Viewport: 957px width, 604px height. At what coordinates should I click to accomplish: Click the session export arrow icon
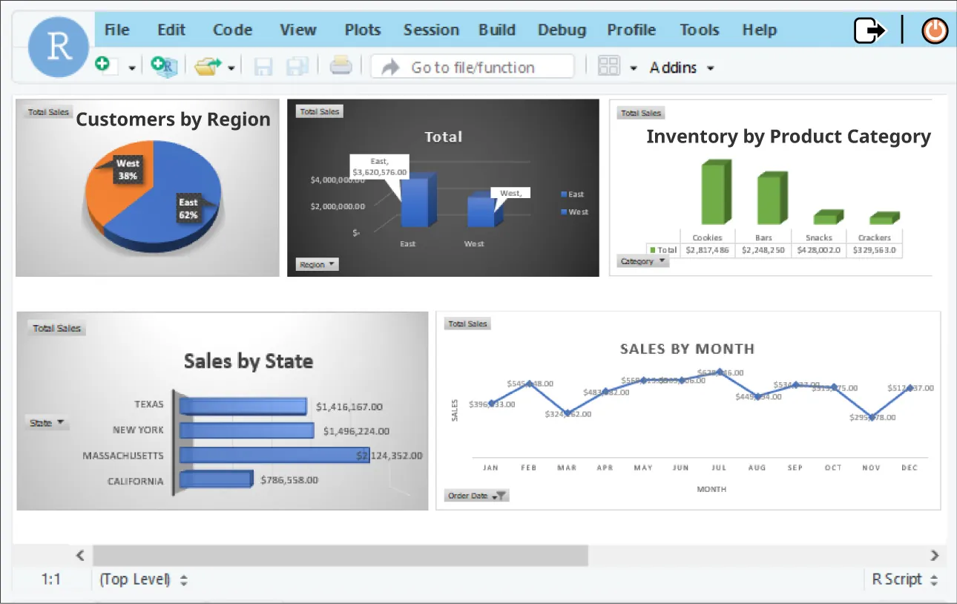point(869,30)
